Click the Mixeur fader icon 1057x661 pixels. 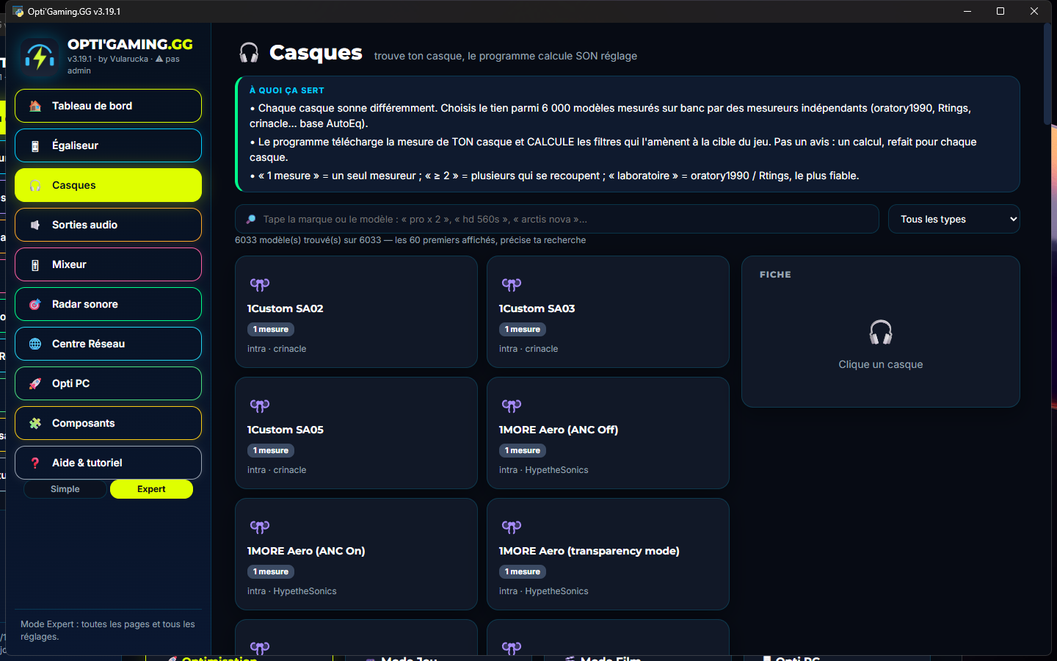35,264
